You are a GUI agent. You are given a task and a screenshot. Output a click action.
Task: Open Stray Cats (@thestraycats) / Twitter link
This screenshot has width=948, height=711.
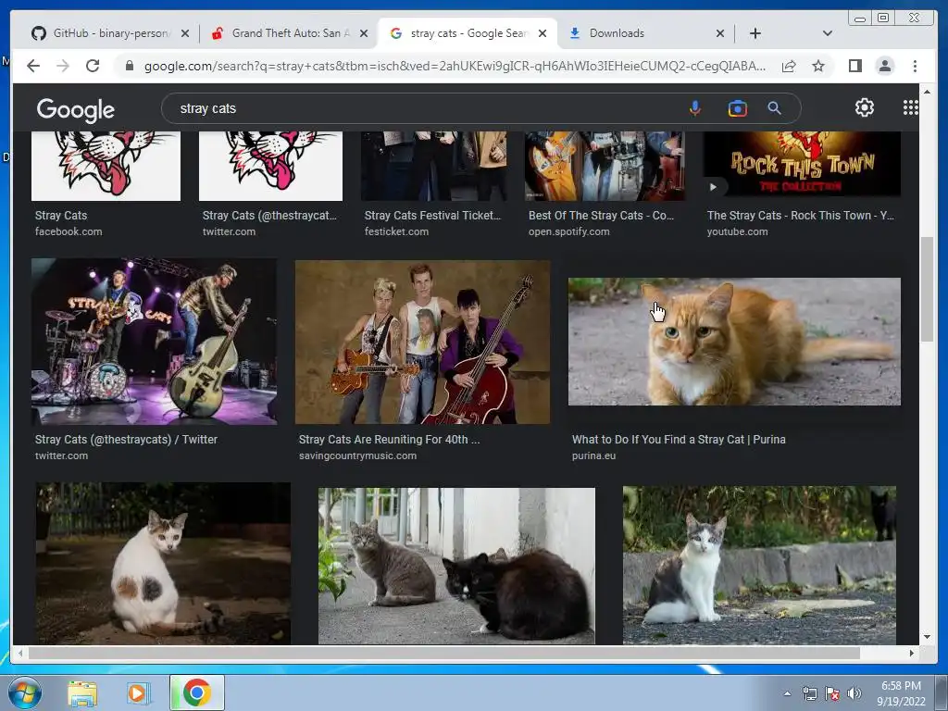tap(126, 440)
